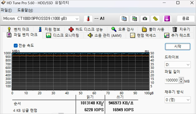Copy screenshot to clipboard icon

click(x=134, y=18)
